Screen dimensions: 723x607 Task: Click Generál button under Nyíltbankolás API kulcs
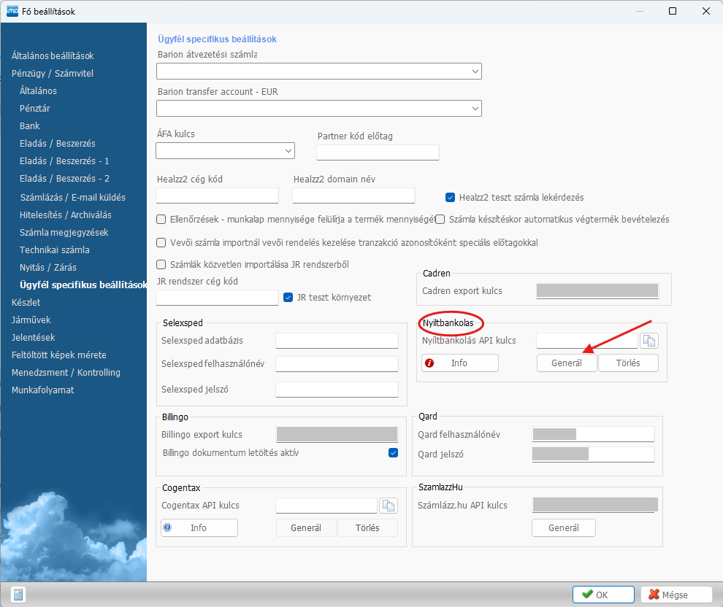[x=566, y=363]
